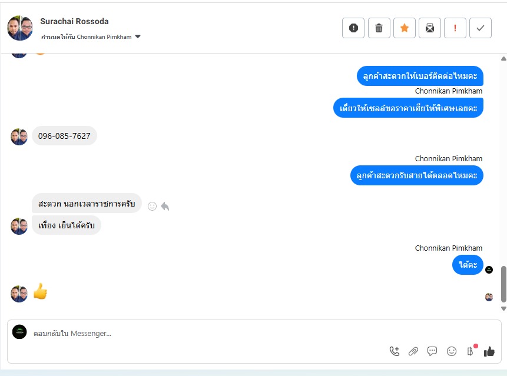This screenshot has width=507, height=376.
Task: Open Surachai Rossoda's header profile picture
Action: coord(20,28)
